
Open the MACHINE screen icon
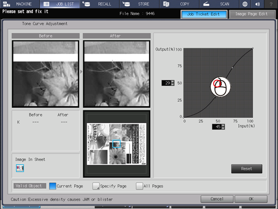(6, 4)
